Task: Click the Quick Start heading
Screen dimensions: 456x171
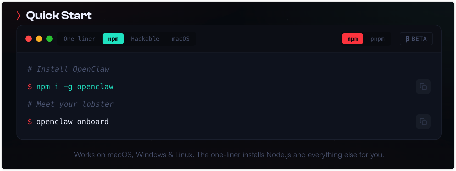Action: (59, 16)
